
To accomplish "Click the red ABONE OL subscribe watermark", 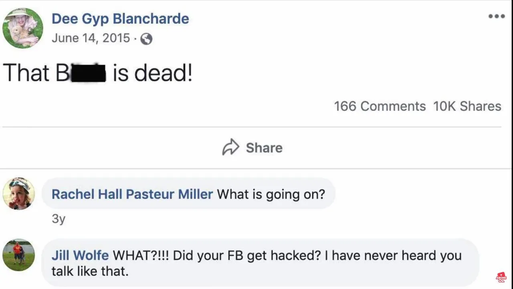I will click(501, 278).
